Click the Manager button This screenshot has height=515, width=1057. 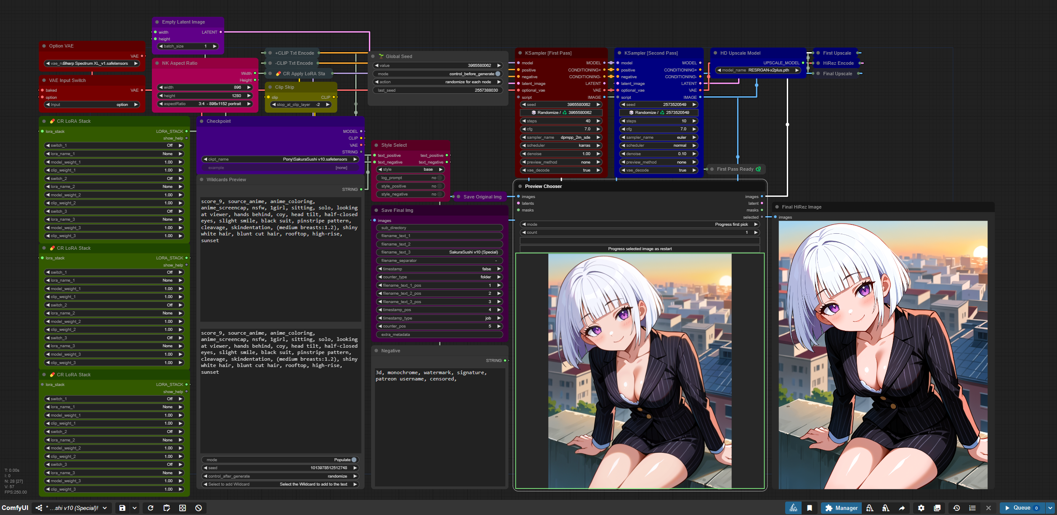(x=842, y=508)
